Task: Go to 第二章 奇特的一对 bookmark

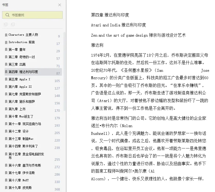Action: (22, 57)
